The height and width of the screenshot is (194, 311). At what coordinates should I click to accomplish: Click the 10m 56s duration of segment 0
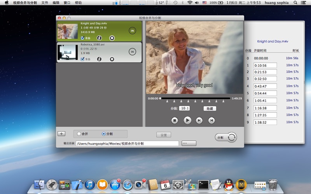point(292,58)
